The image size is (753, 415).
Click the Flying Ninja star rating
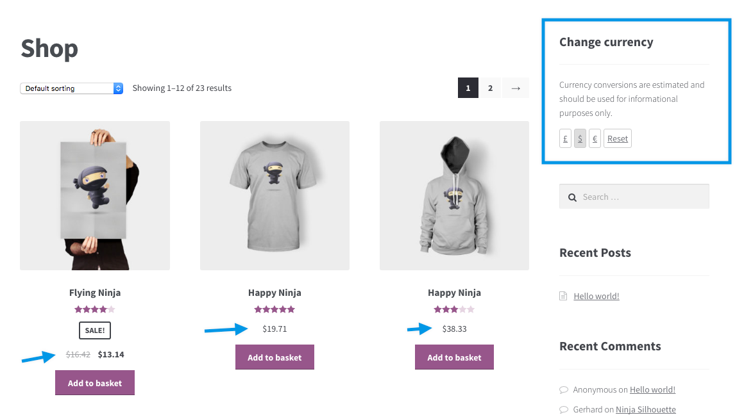(x=95, y=309)
